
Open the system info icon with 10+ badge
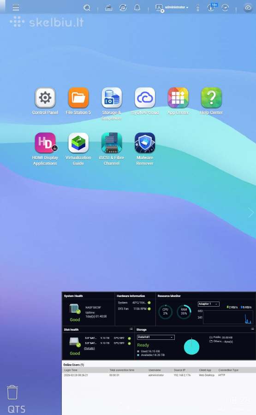click(212, 7)
